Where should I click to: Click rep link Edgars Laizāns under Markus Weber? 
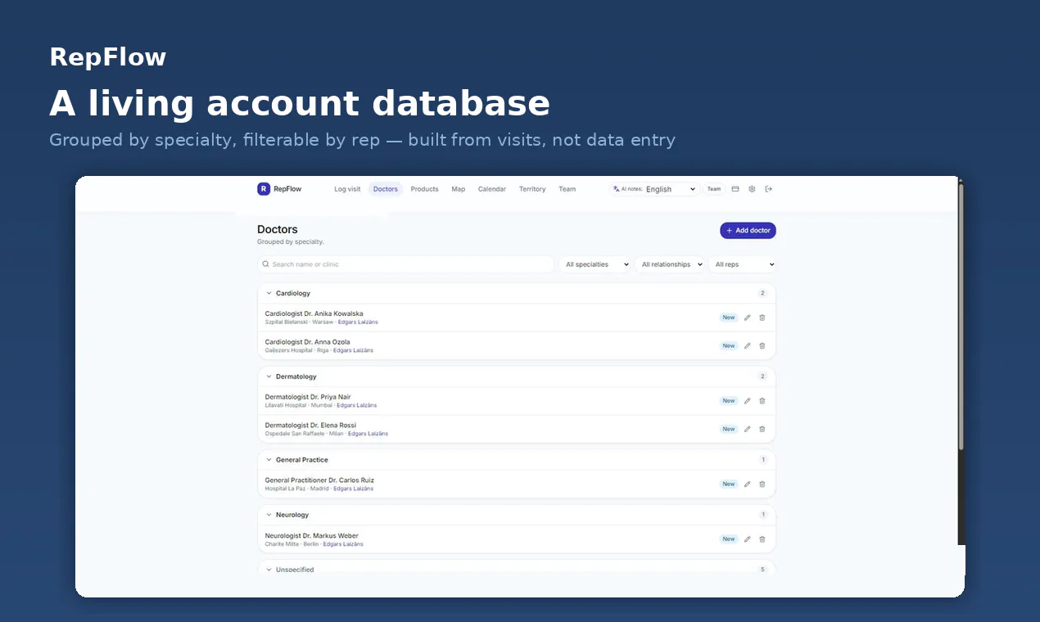click(x=343, y=544)
